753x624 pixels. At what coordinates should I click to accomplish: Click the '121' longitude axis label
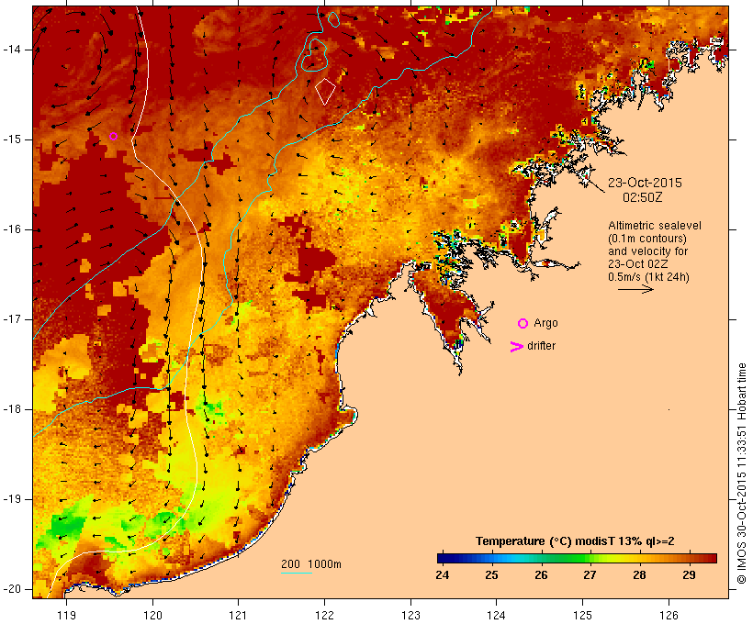(238, 616)
